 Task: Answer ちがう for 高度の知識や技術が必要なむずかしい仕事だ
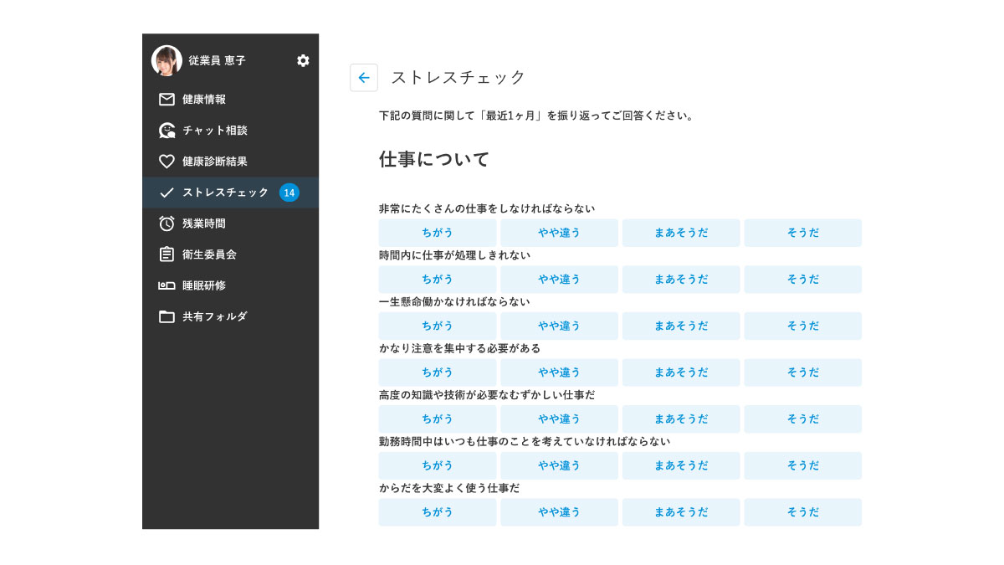[438, 419]
